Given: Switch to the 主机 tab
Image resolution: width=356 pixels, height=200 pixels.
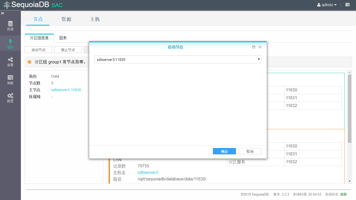Looking at the screenshot, I should coord(95,19).
